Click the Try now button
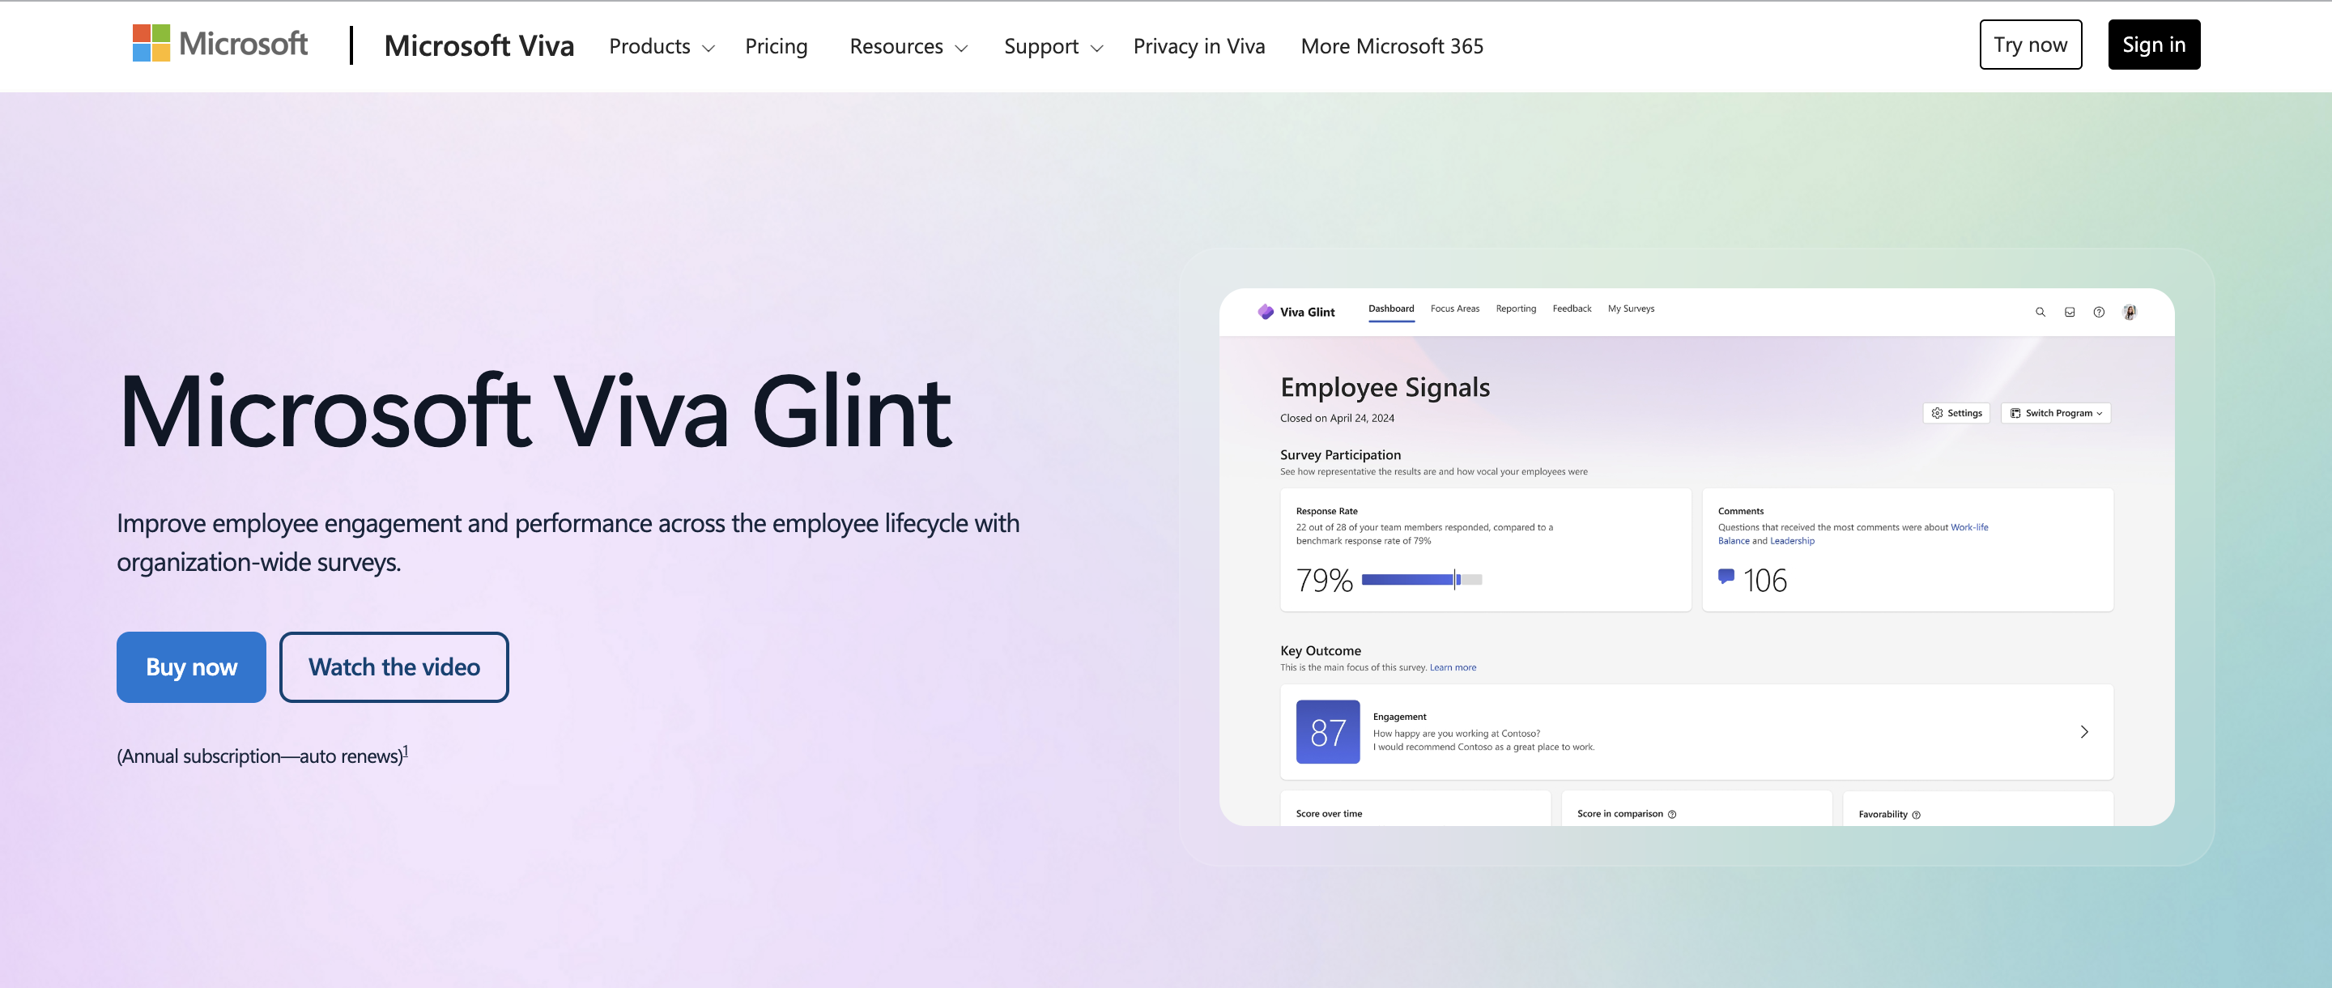 [x=2030, y=45]
